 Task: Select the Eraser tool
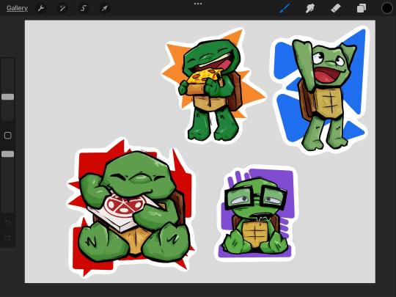(336, 8)
